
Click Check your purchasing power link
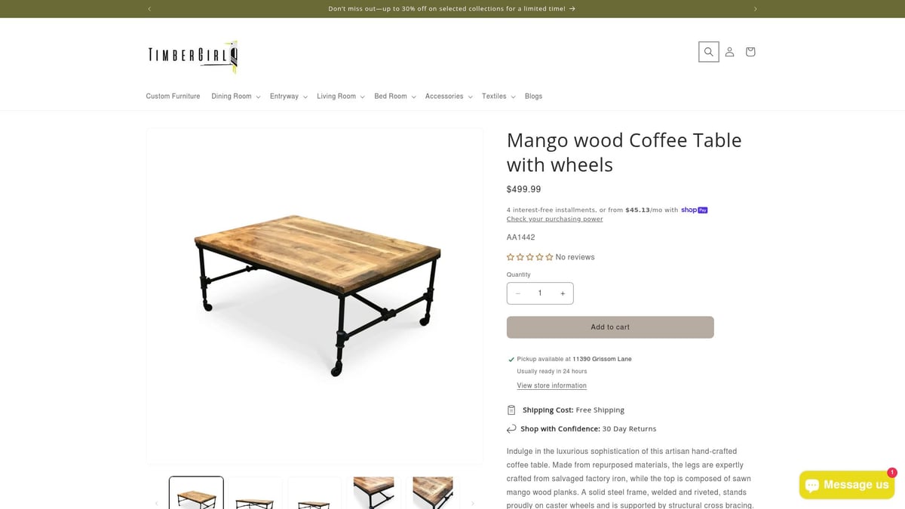pyautogui.click(x=554, y=219)
